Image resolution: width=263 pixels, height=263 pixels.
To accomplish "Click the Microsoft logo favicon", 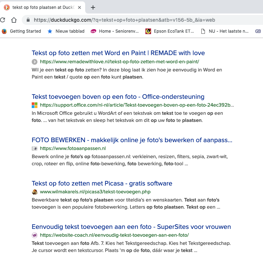I will point(35,105).
